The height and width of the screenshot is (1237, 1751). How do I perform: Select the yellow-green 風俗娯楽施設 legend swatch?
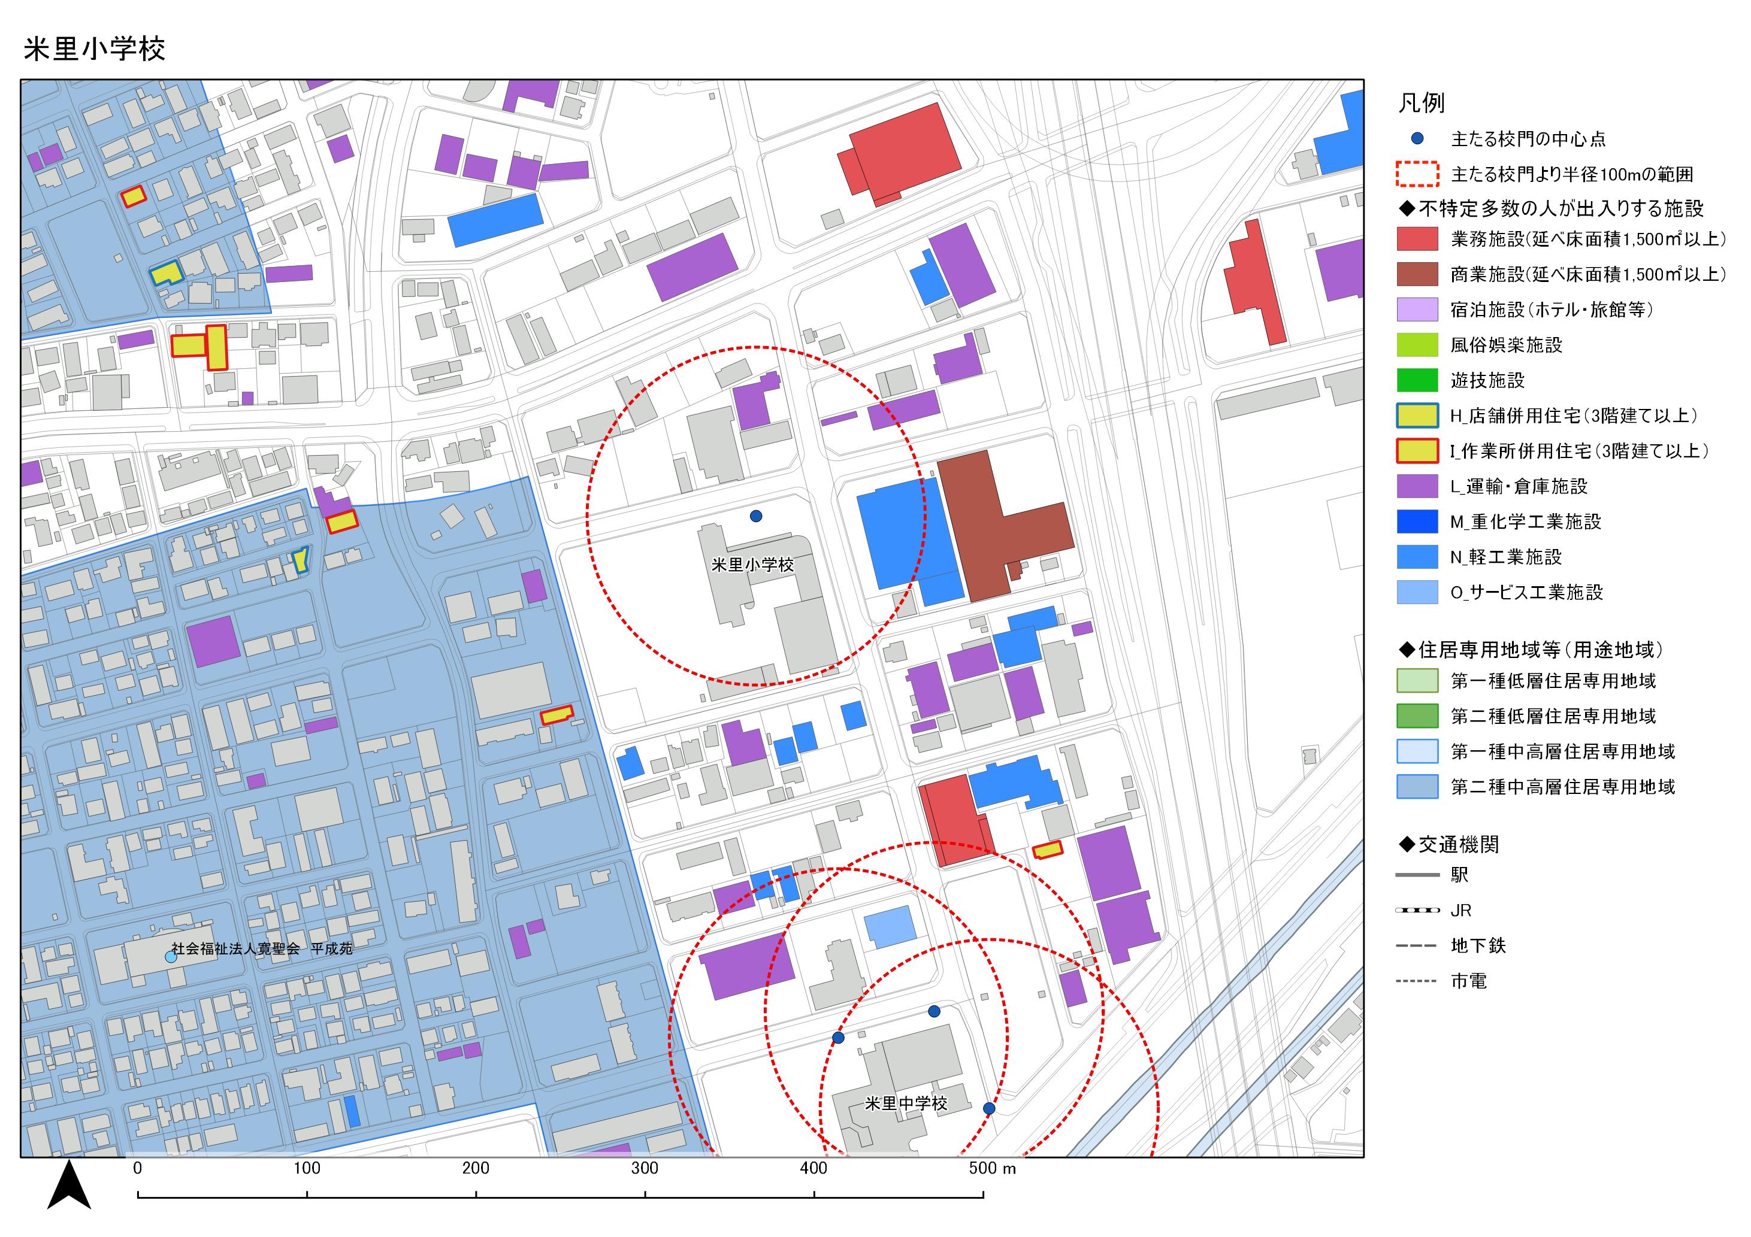pos(1417,344)
